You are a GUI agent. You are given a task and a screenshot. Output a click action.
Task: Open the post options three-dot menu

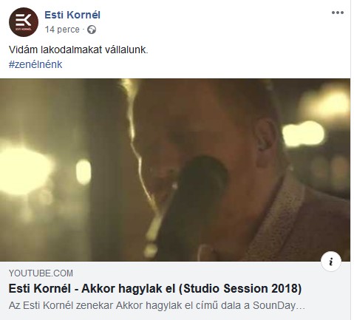pyautogui.click(x=337, y=13)
